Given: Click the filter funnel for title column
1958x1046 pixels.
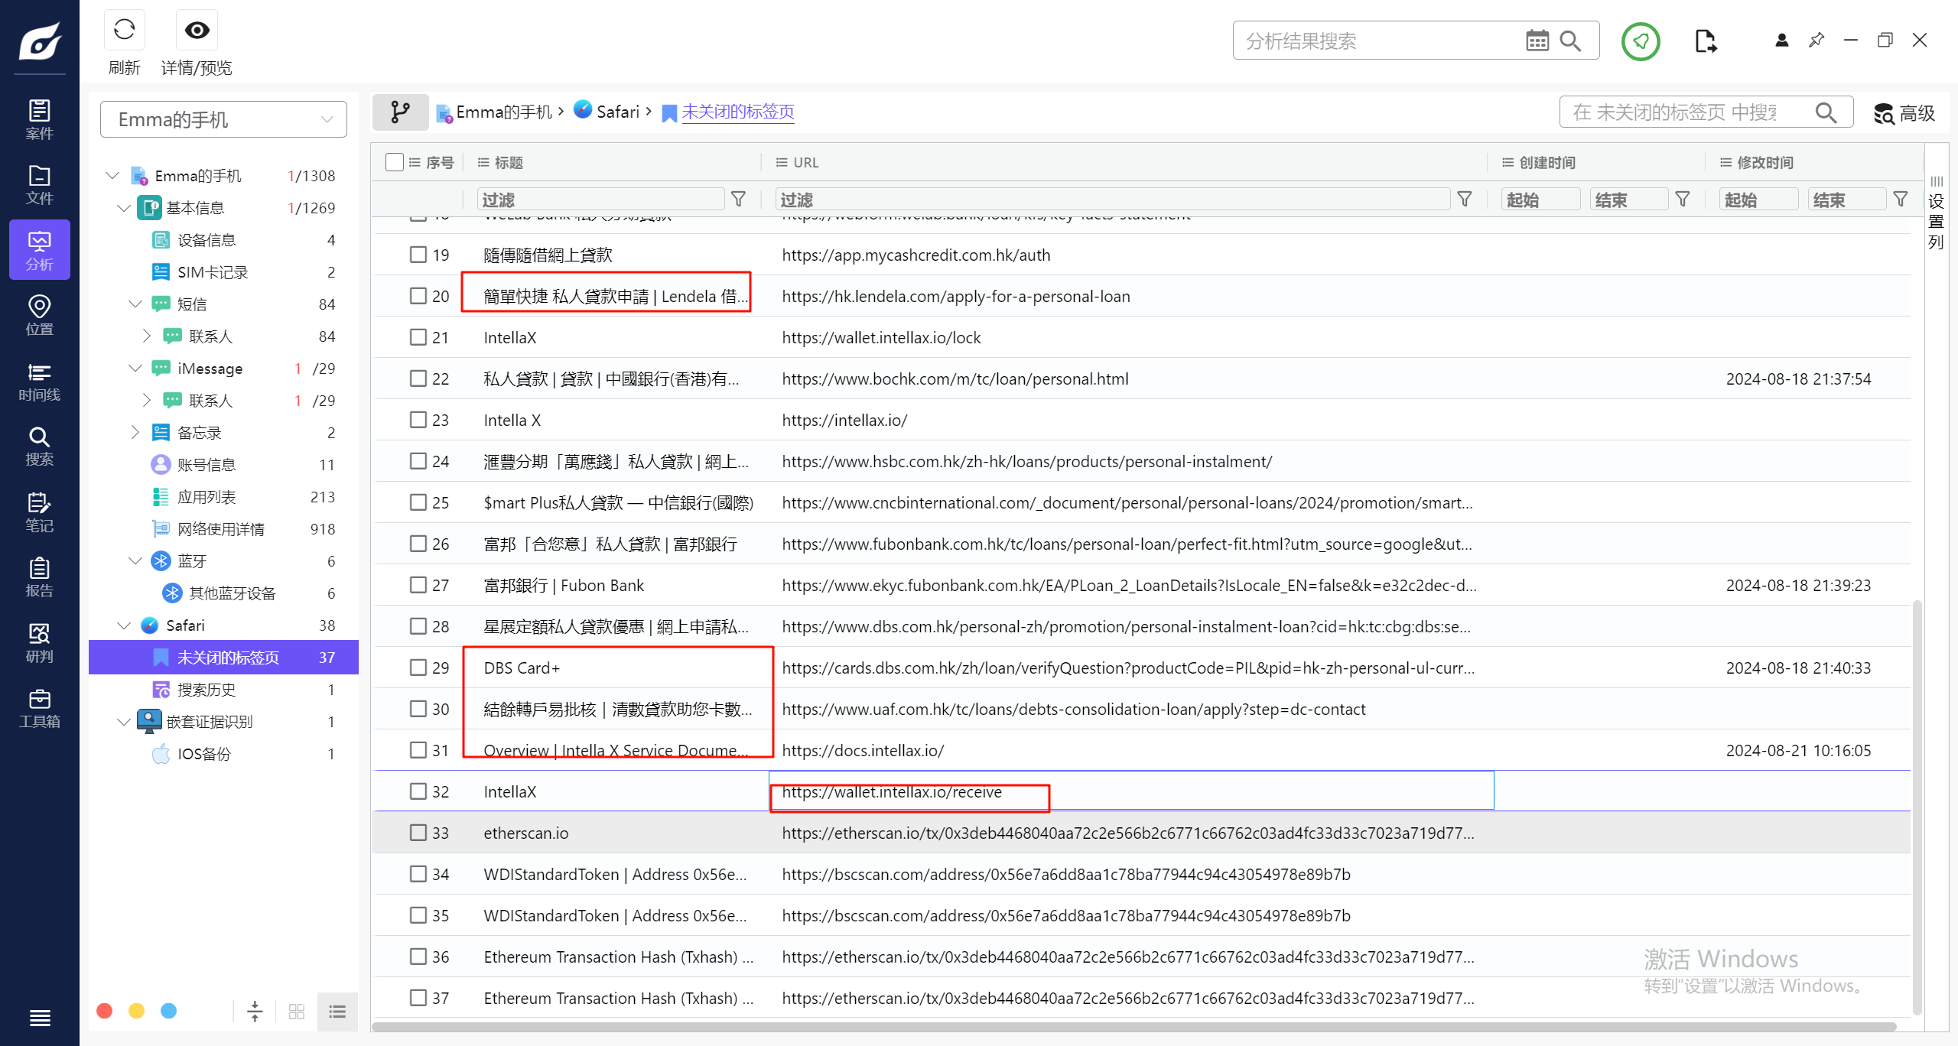Looking at the screenshot, I should point(738,200).
